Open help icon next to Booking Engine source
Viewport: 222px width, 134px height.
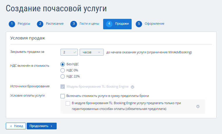click(133, 87)
